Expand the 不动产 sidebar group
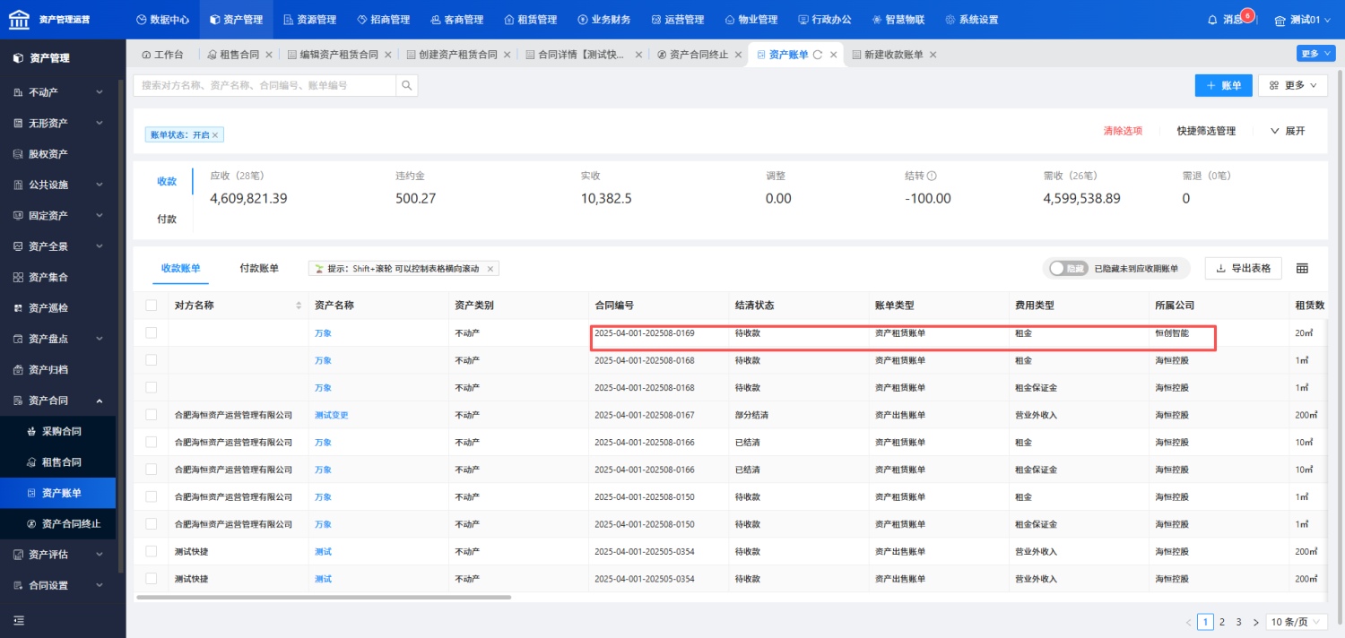The height and width of the screenshot is (638, 1345). [58, 92]
